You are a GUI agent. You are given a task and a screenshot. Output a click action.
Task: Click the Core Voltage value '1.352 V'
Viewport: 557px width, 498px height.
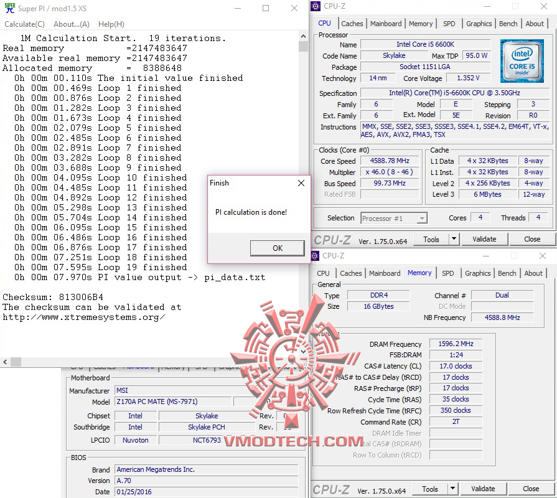click(468, 78)
